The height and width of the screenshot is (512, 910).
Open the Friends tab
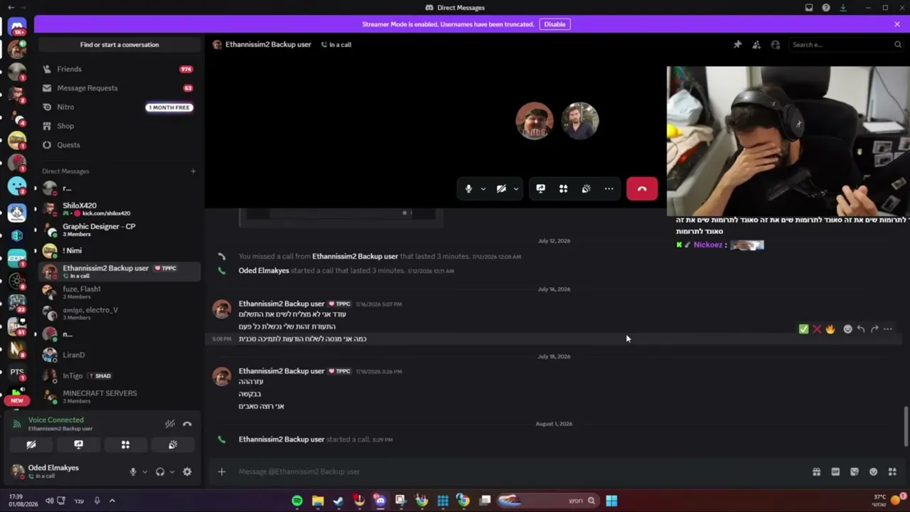click(119, 69)
